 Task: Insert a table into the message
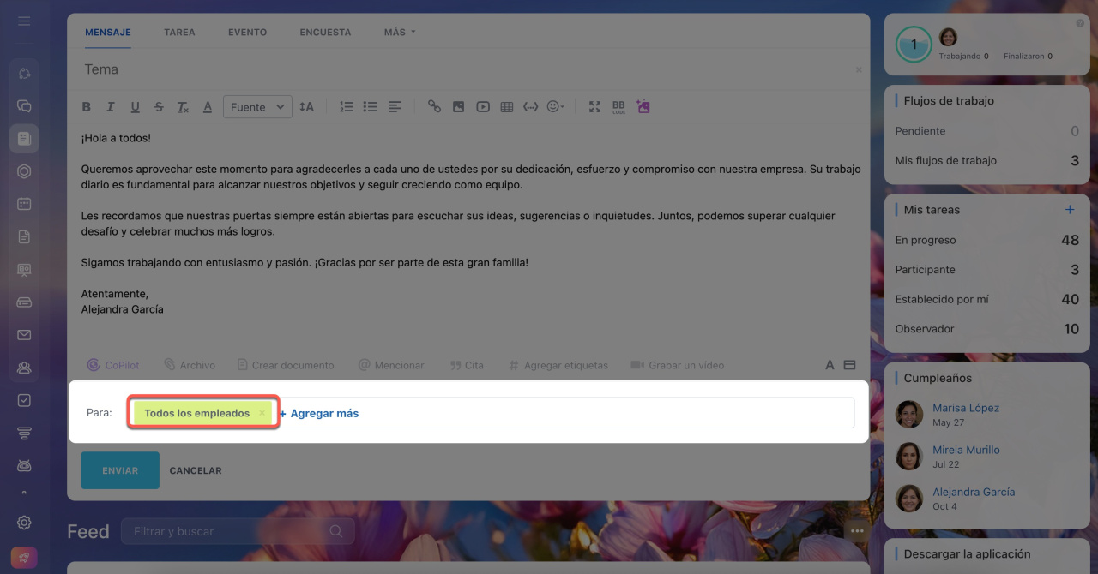point(506,107)
